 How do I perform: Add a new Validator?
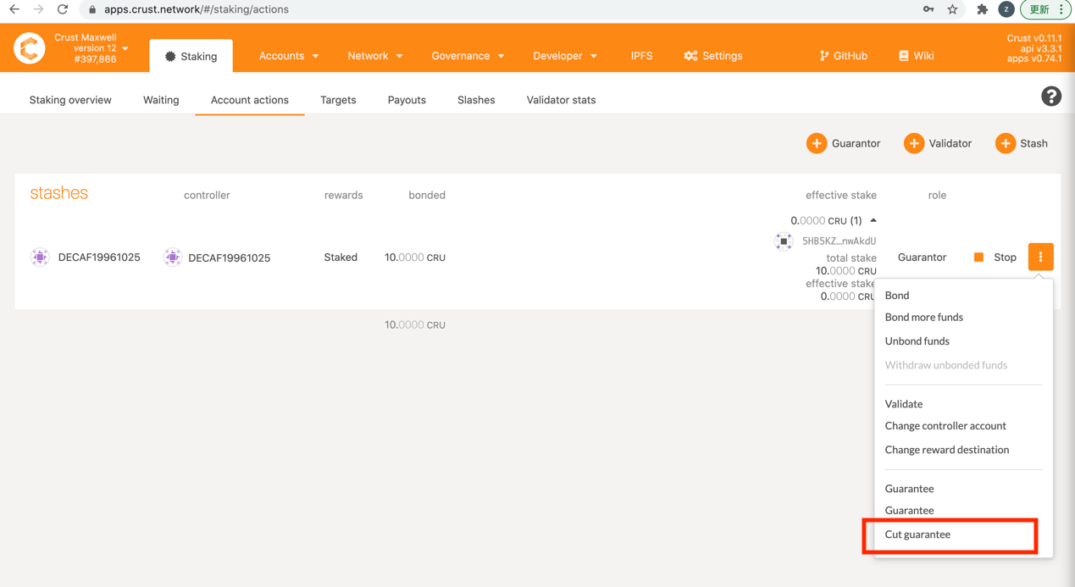(938, 143)
